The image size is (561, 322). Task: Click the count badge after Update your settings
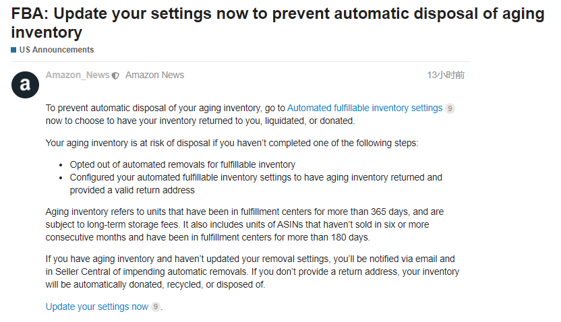[156, 307]
